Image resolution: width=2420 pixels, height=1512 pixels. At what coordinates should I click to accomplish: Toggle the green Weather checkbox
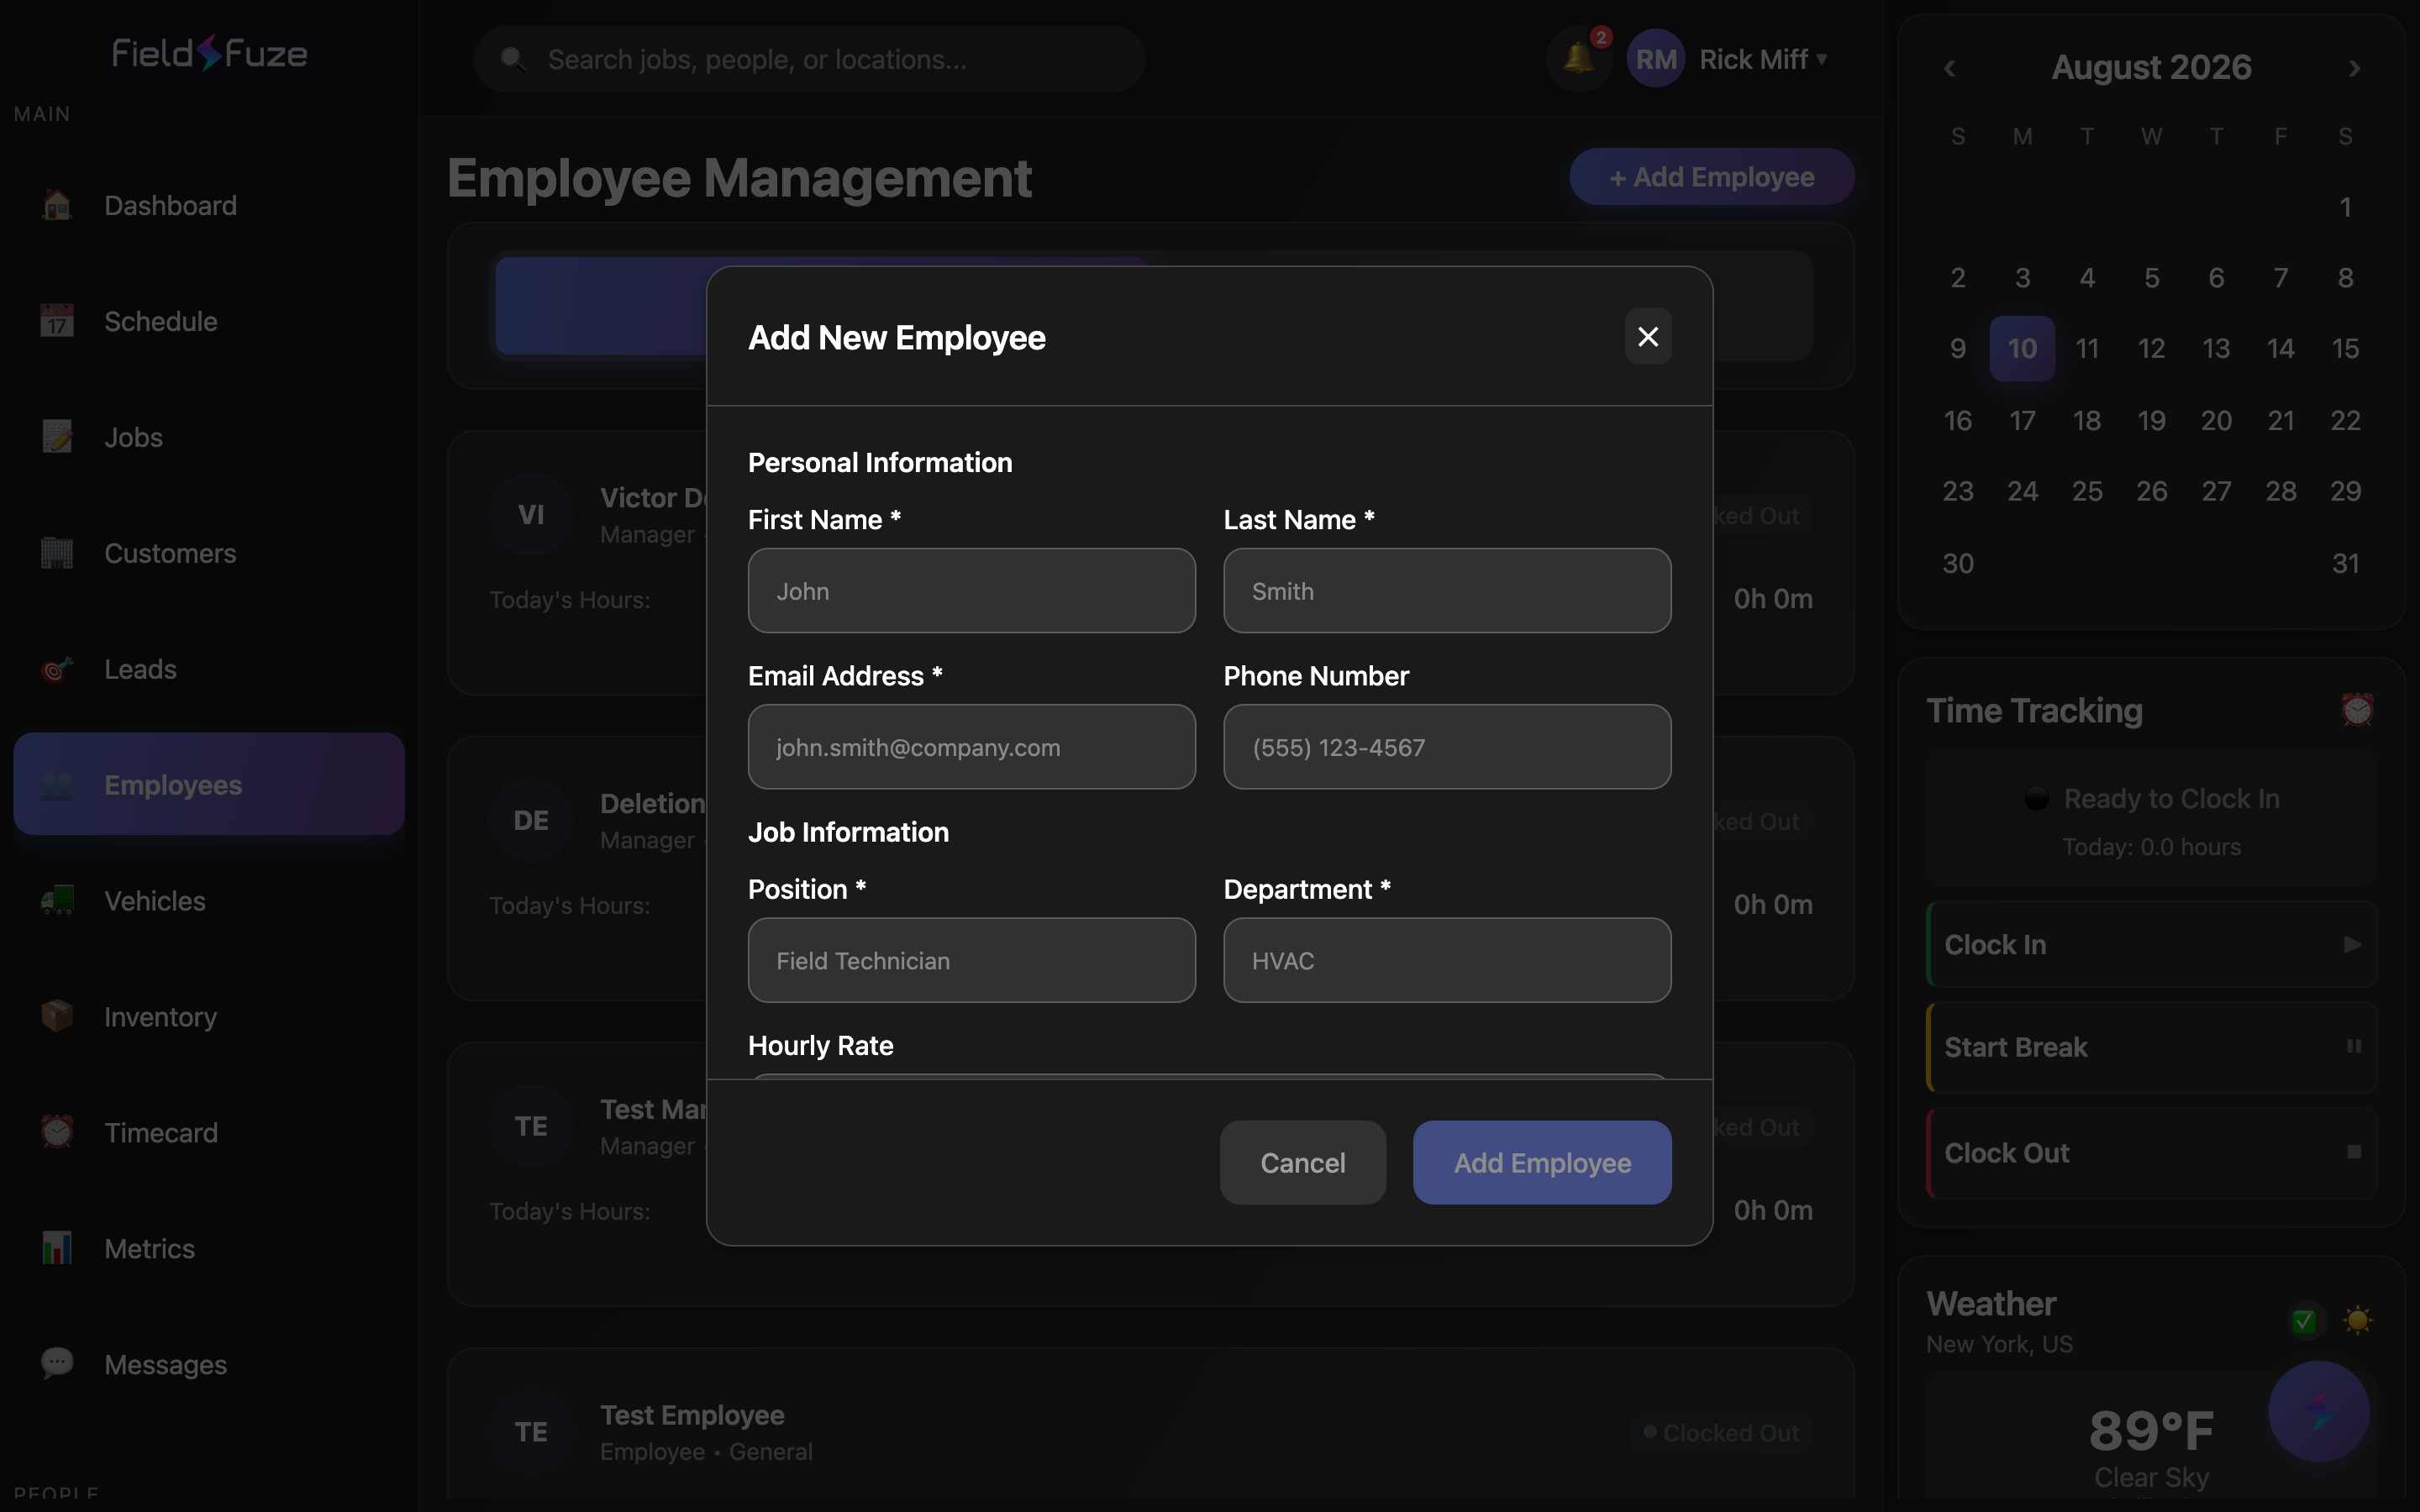(2304, 1321)
